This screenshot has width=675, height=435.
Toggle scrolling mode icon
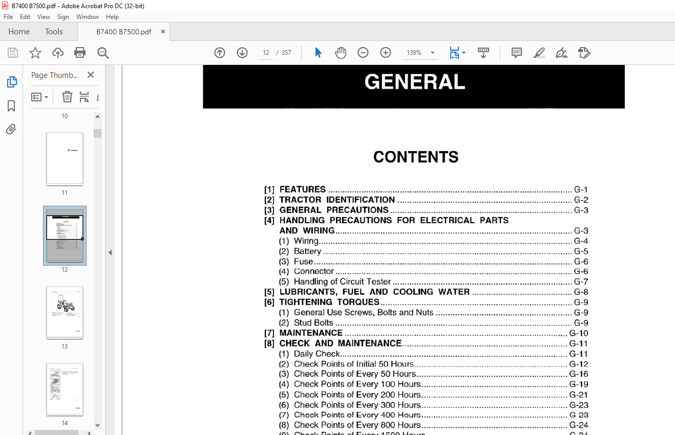pos(483,53)
